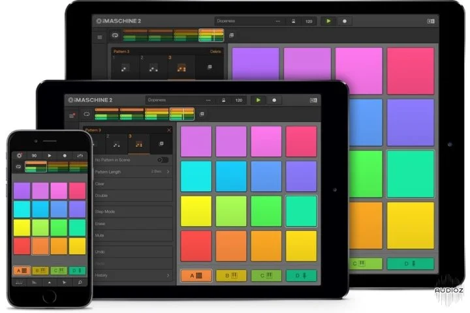Tap the Dopeness project name on the front iPad
Image resolution: width=470 pixels, height=313 pixels.
point(157,100)
